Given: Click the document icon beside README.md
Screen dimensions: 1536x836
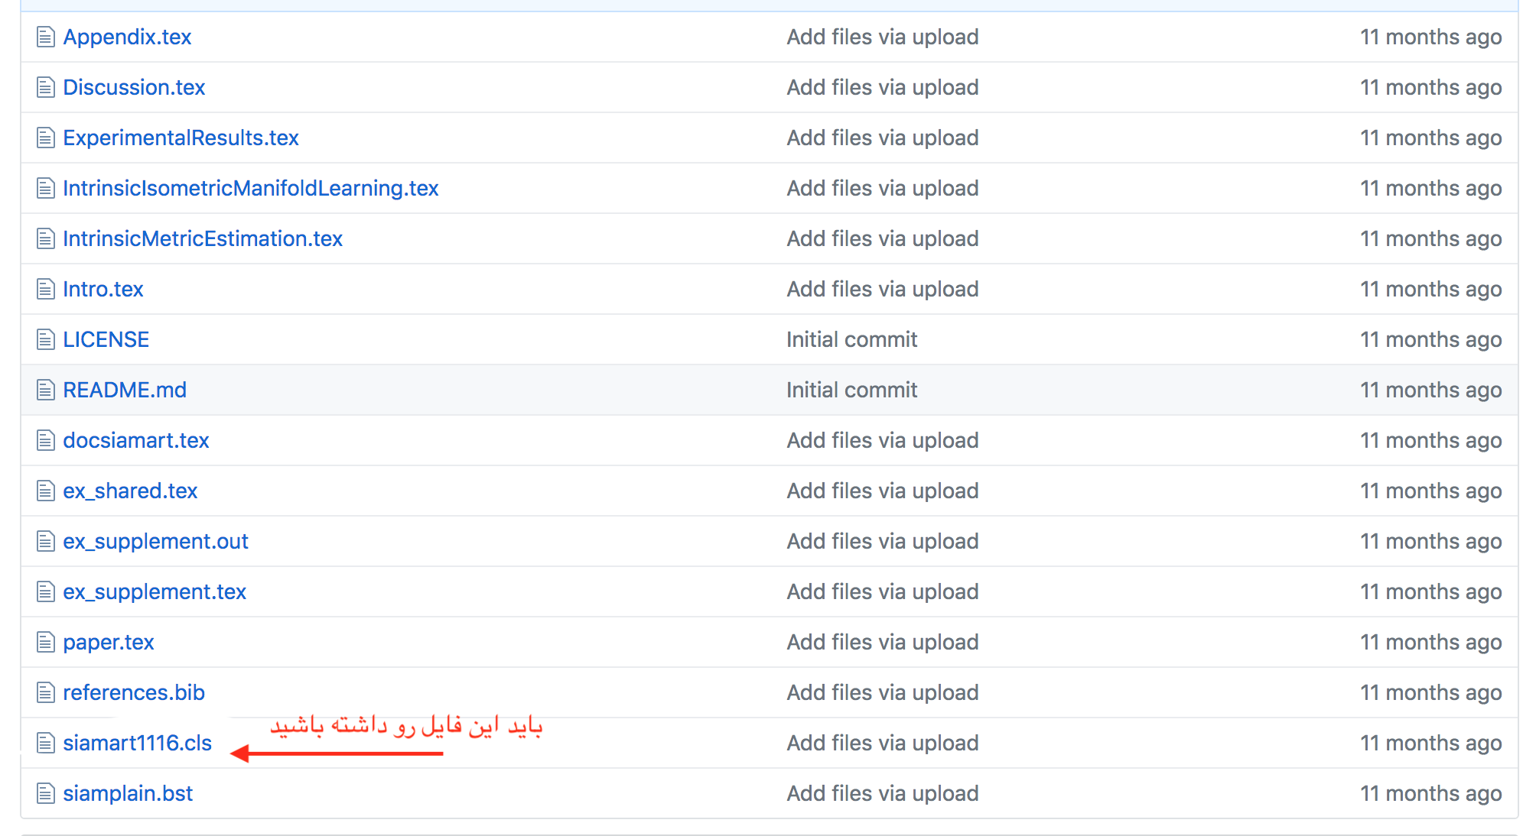Looking at the screenshot, I should pyautogui.click(x=46, y=390).
